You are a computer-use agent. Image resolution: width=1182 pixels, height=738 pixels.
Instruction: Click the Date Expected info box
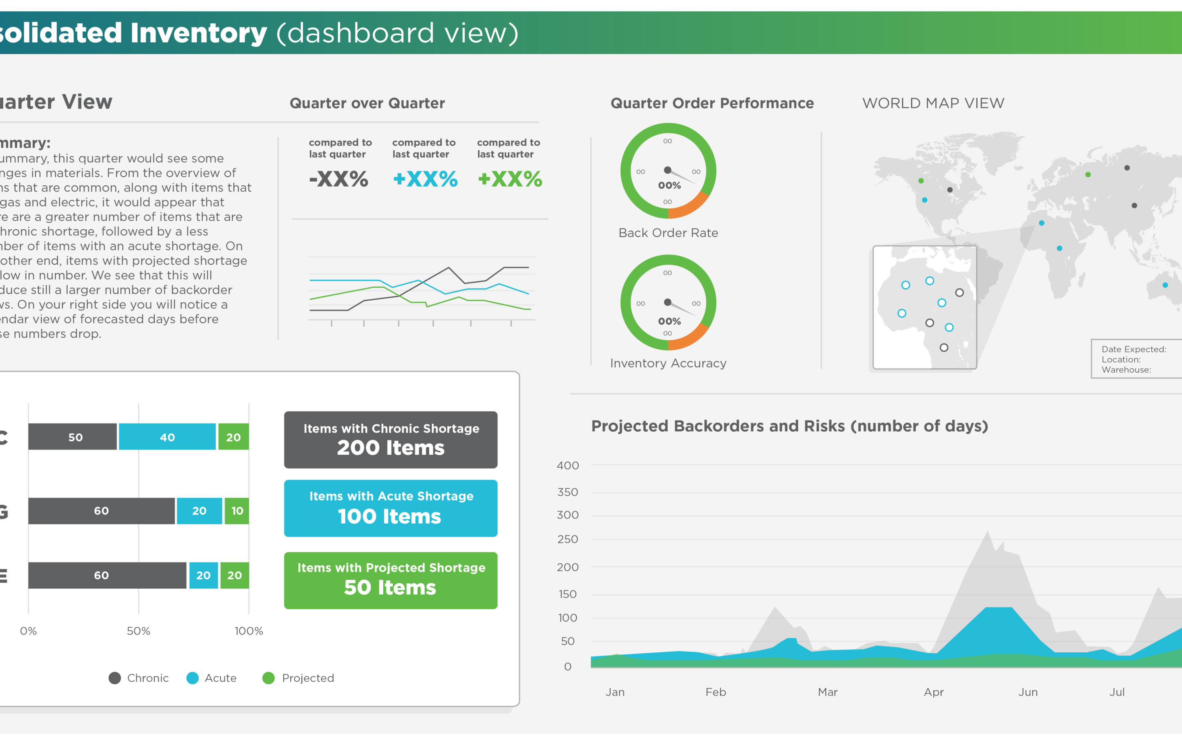point(1136,359)
